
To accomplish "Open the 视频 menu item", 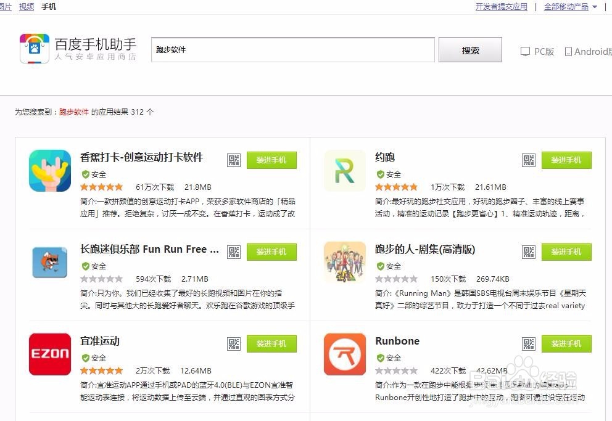I will 27,6.
